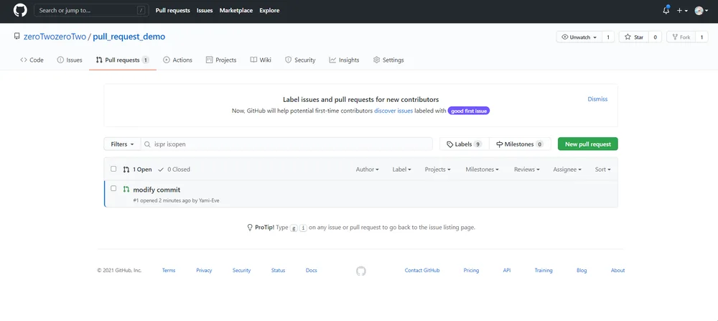Screen dimensions: 718x321
Task: Click the watchers count 1
Action: click(x=608, y=37)
